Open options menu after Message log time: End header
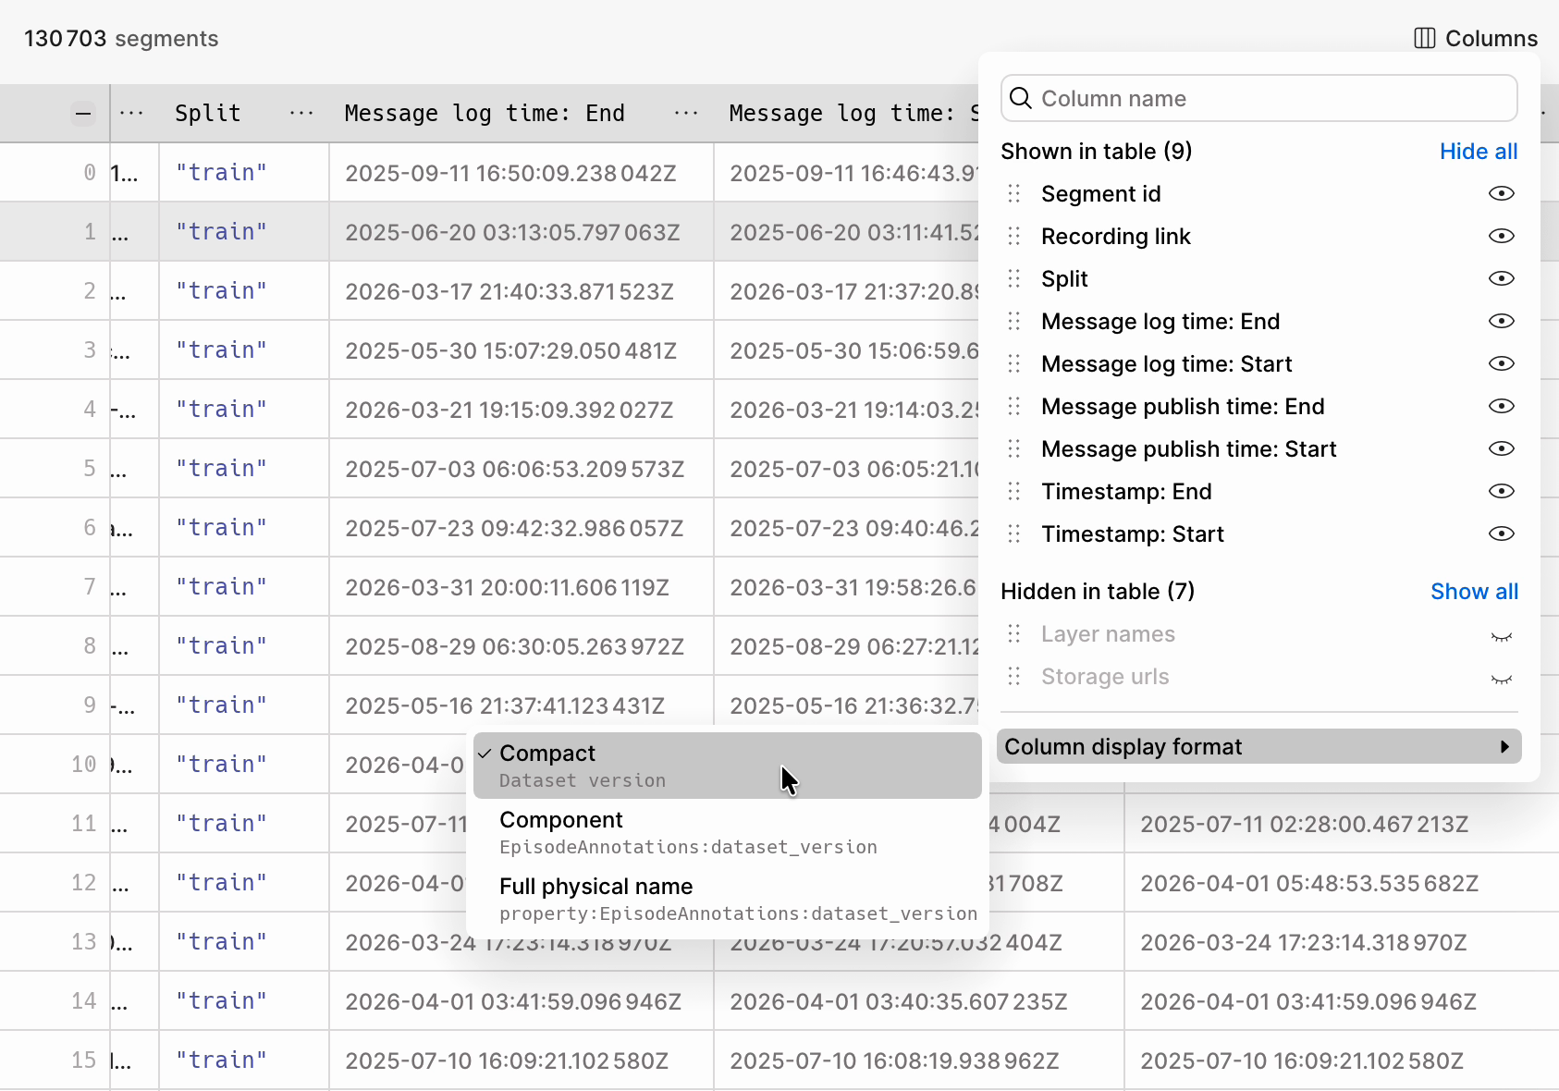Image resolution: width=1559 pixels, height=1091 pixels. (x=686, y=113)
